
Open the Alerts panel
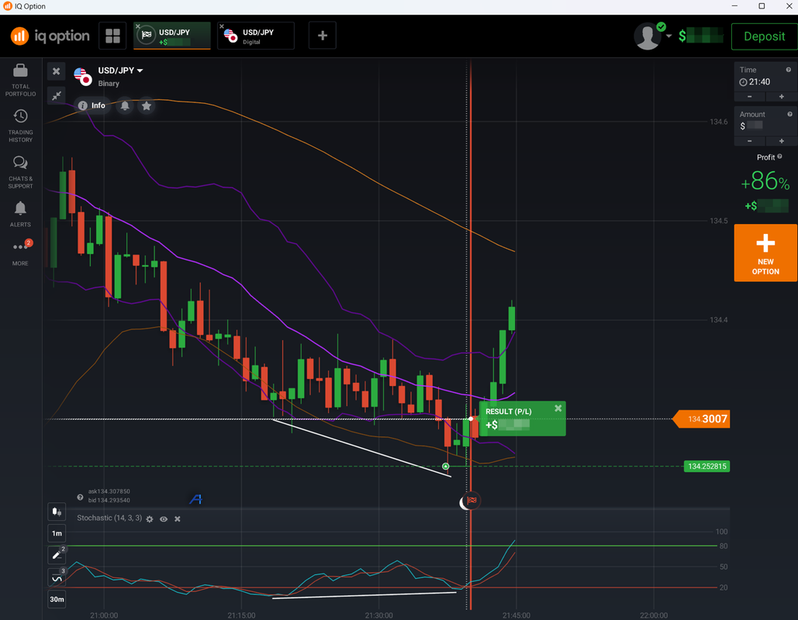[20, 214]
